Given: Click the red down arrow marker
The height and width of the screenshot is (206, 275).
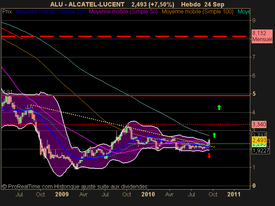Looking at the screenshot, I should point(209,156).
